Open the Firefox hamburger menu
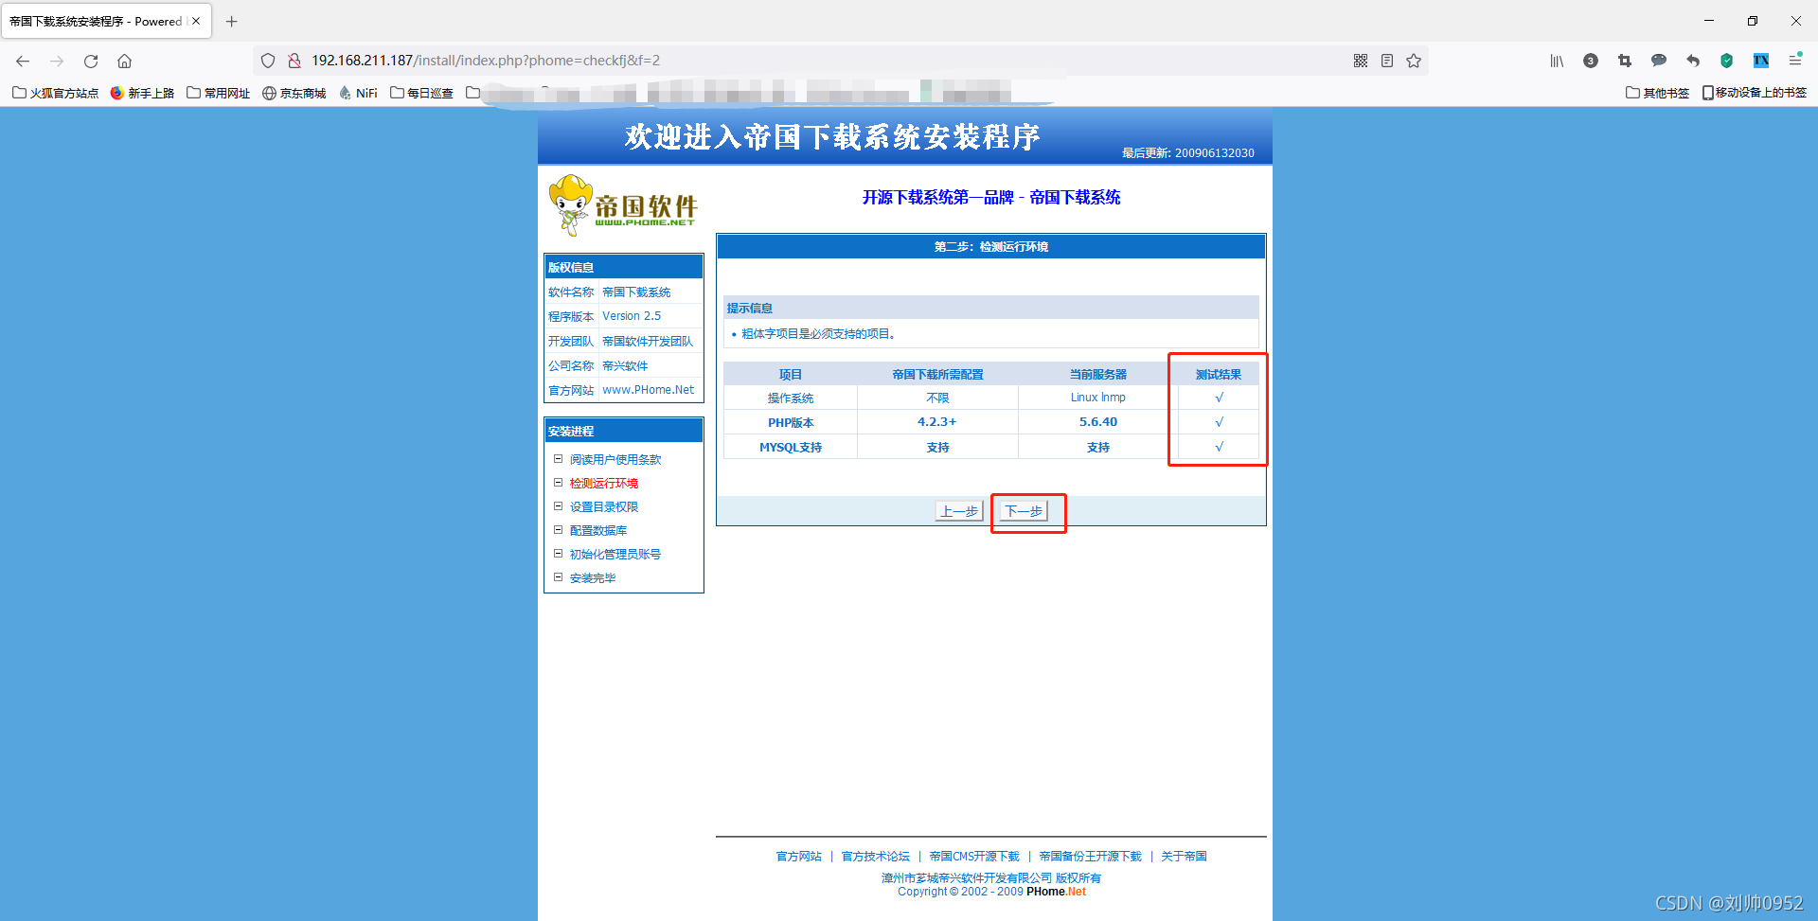1818x921 pixels. (1795, 61)
